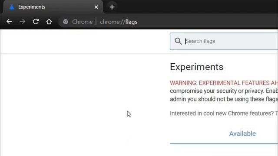Switch to the Available tab

(x=242, y=133)
